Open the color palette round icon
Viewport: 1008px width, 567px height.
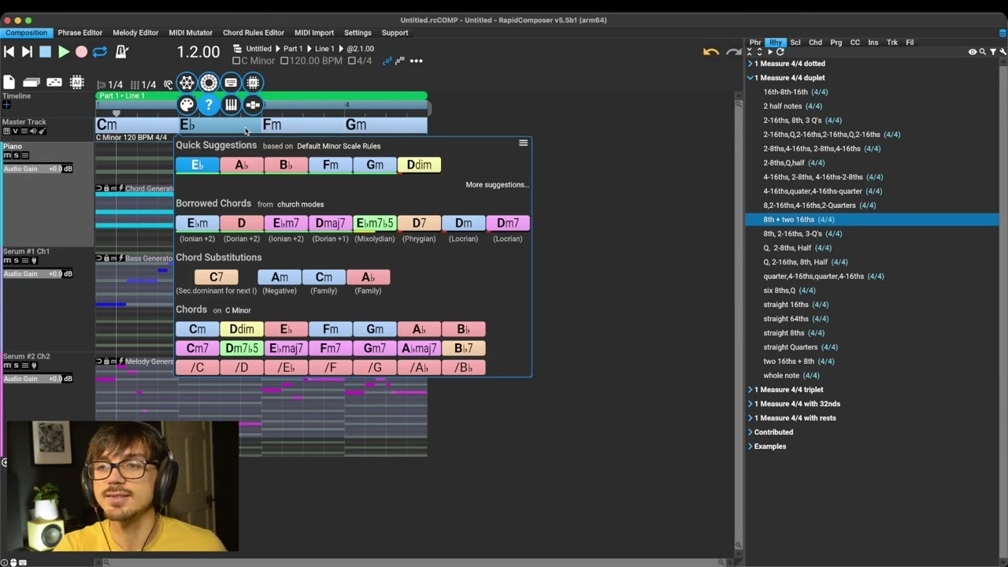[187, 105]
